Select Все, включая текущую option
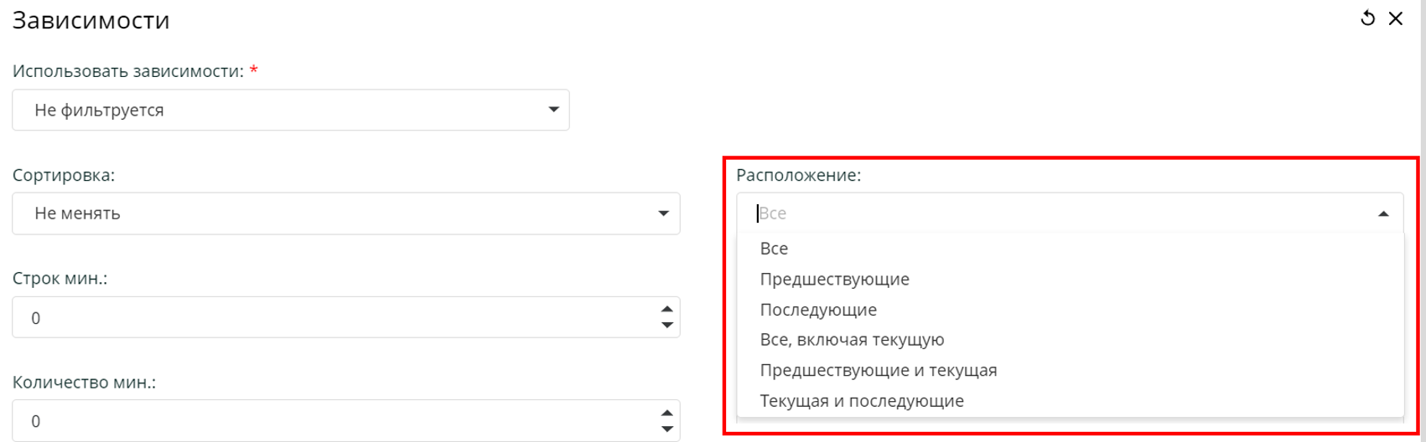The width and height of the screenshot is (1426, 442). pos(852,340)
